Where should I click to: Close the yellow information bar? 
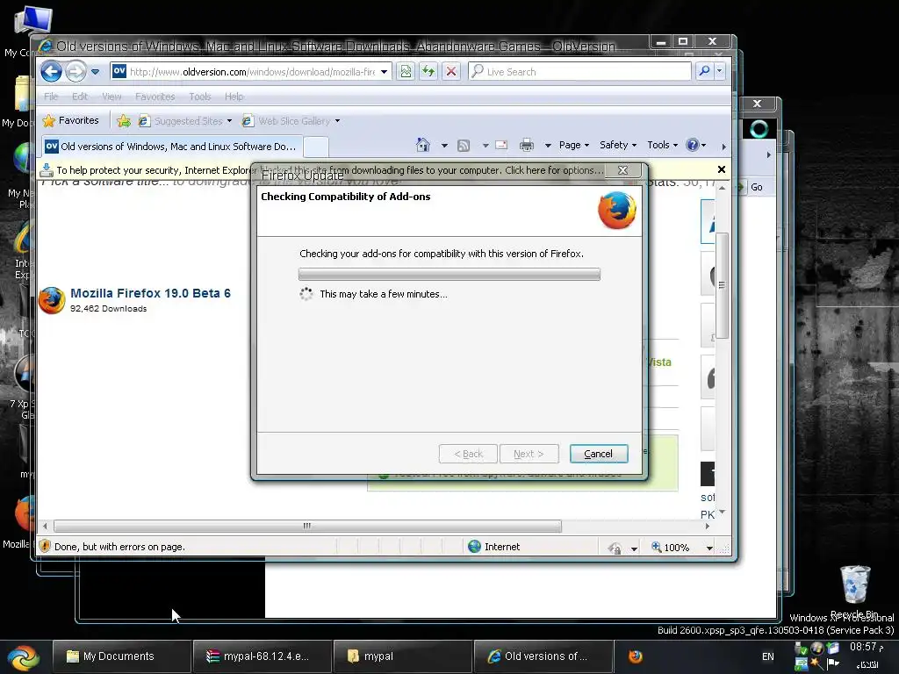tap(722, 169)
